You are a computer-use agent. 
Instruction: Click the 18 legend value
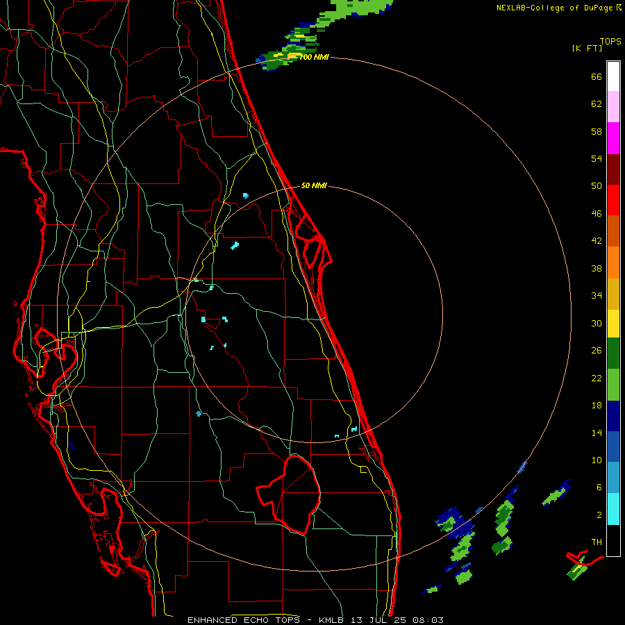pos(597,406)
